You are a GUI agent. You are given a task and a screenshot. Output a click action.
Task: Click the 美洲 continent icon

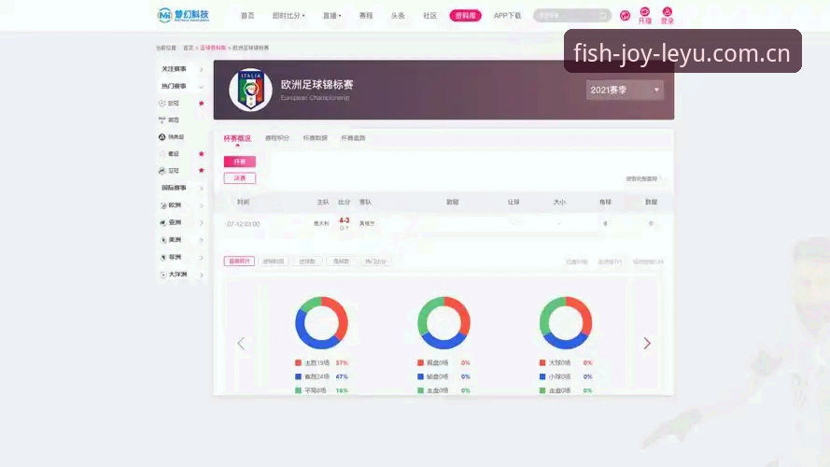pos(163,240)
